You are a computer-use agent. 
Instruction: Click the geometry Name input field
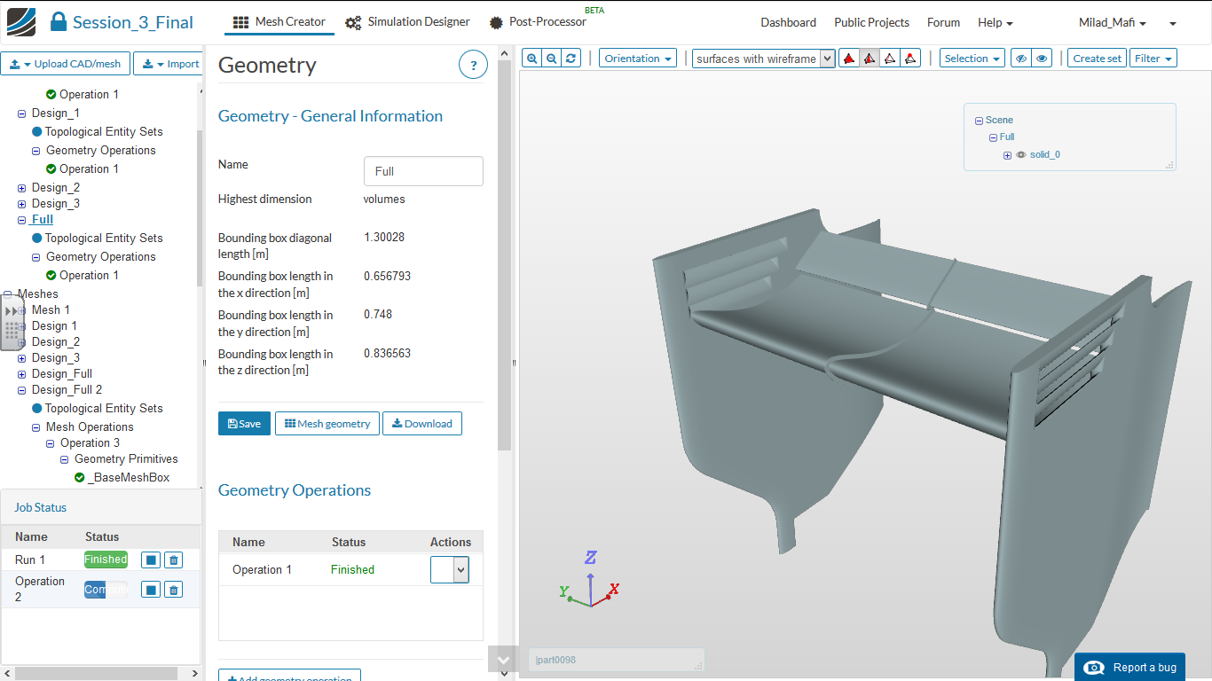pos(423,171)
